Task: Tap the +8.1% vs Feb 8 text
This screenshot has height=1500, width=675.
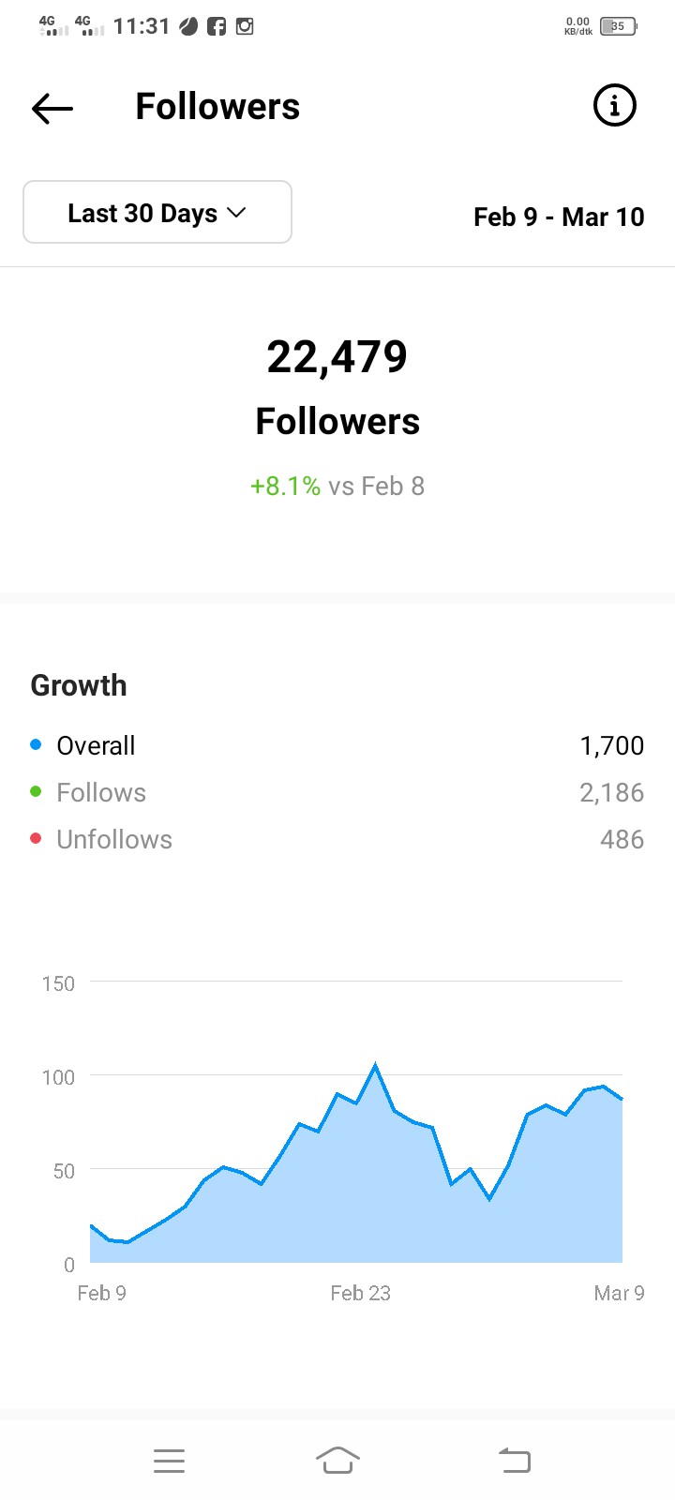Action: (337, 486)
